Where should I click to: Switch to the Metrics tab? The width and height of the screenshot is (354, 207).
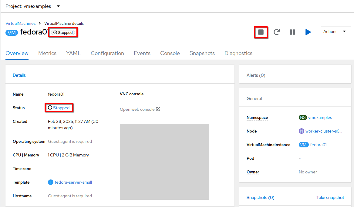tap(47, 53)
